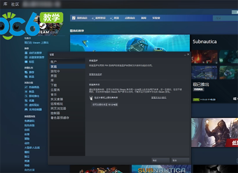This screenshot has width=238, height=173.
Task: Browse the 抢先体验 genre
Action: 29,125
